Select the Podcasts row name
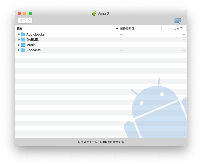The image size is (202, 166). coord(34,50)
